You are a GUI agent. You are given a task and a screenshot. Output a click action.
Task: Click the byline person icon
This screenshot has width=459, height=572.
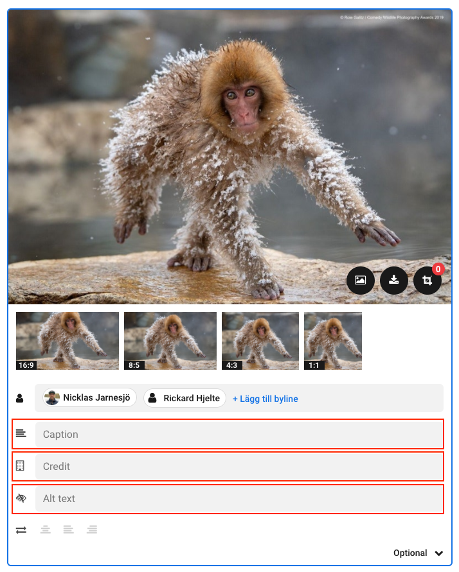coord(20,399)
